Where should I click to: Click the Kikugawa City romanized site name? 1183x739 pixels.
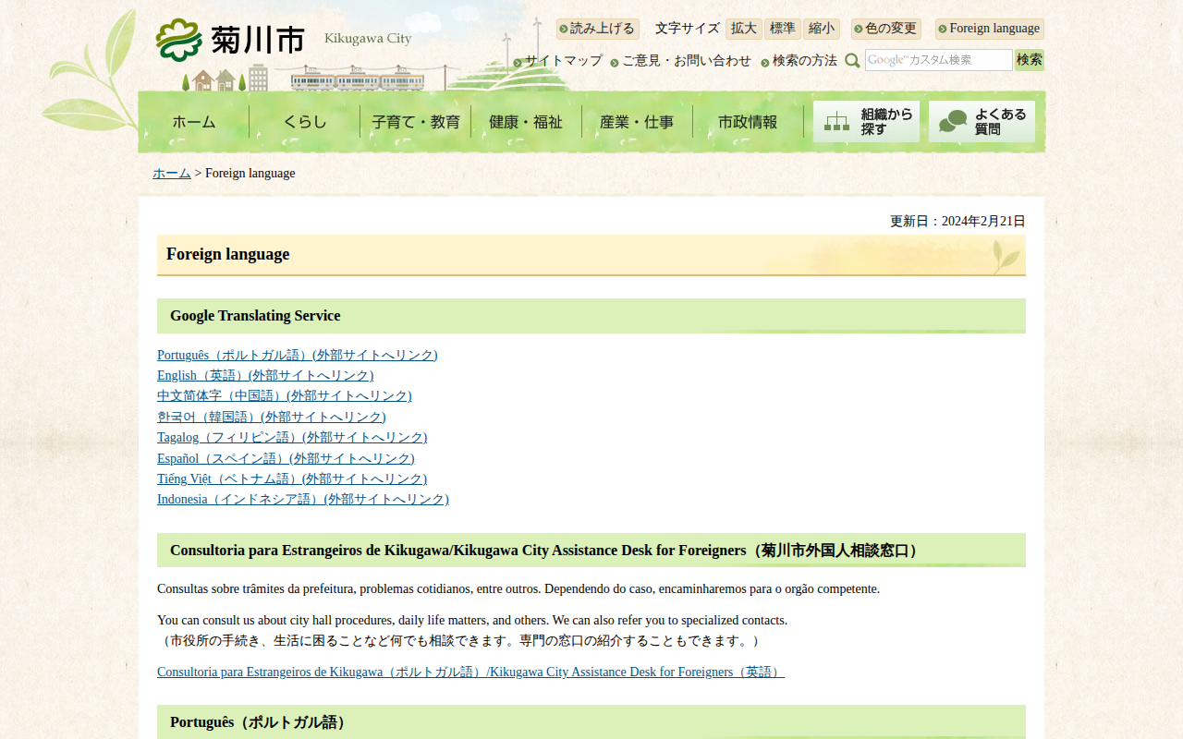368,39
